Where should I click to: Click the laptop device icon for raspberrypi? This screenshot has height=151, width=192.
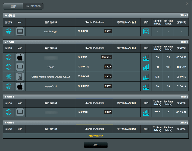point(20,31)
